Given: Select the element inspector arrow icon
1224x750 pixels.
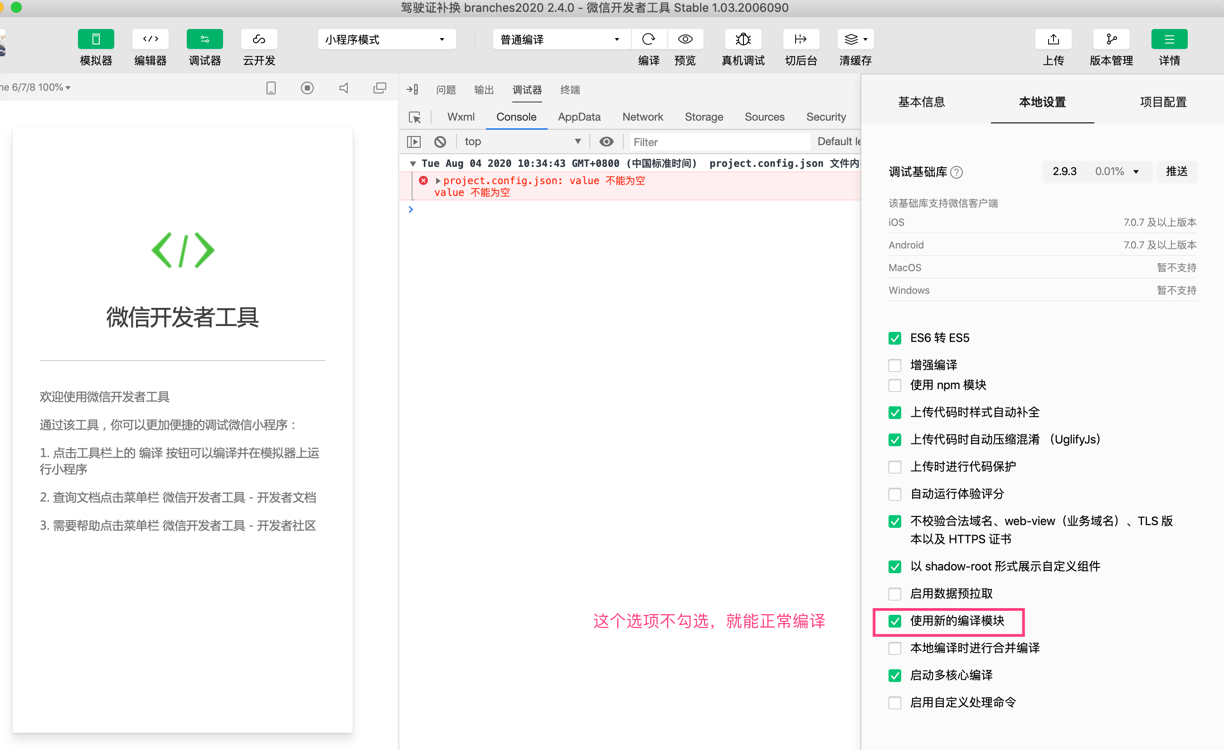Looking at the screenshot, I should (414, 117).
